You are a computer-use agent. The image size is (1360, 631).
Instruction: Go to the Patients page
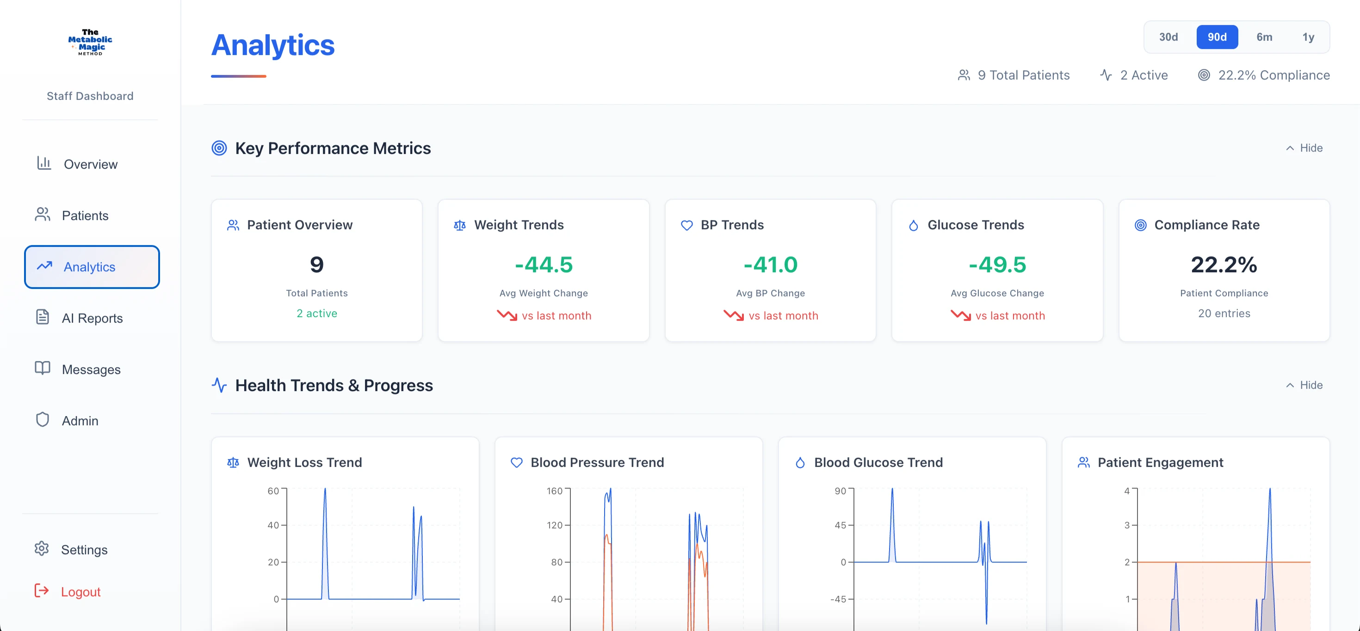[x=85, y=216]
